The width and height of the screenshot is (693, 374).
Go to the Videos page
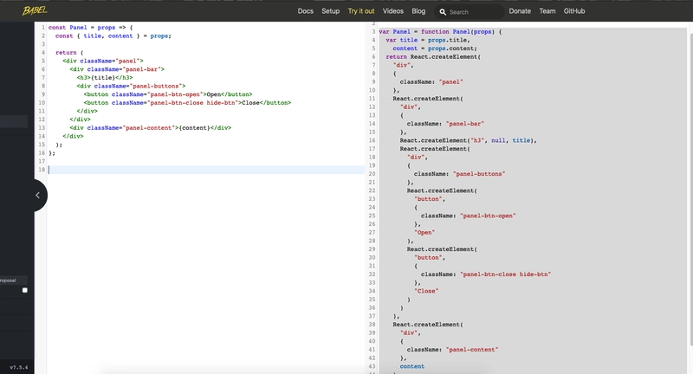pos(393,11)
